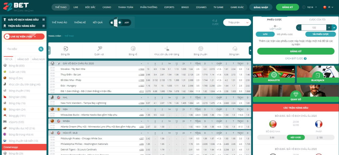Viewport: 339px width, 155px height.
Task: Click the Bóng bàn table tennis icon
Action: tap(234, 49)
